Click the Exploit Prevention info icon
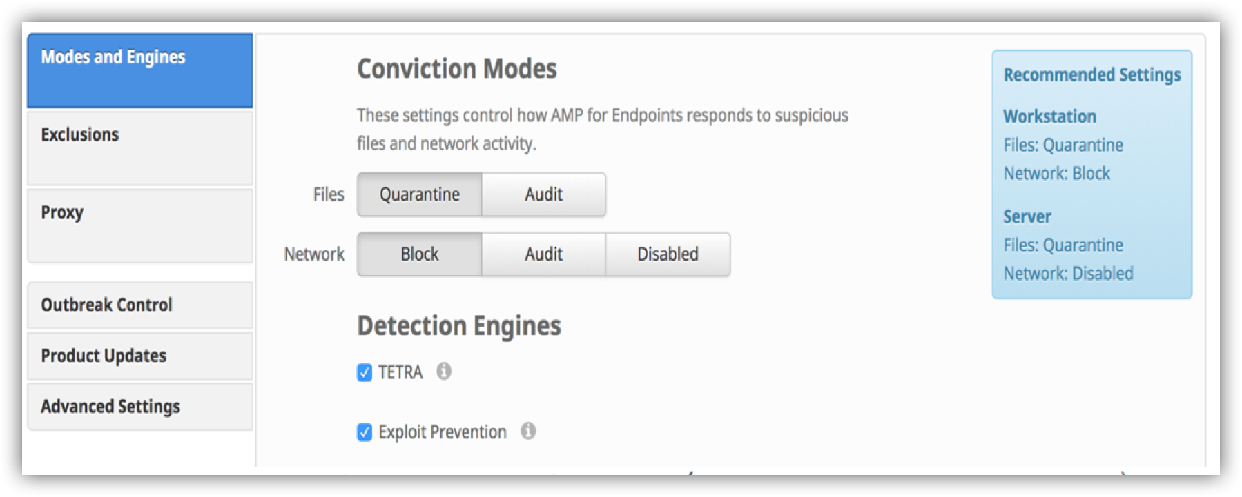 (528, 432)
